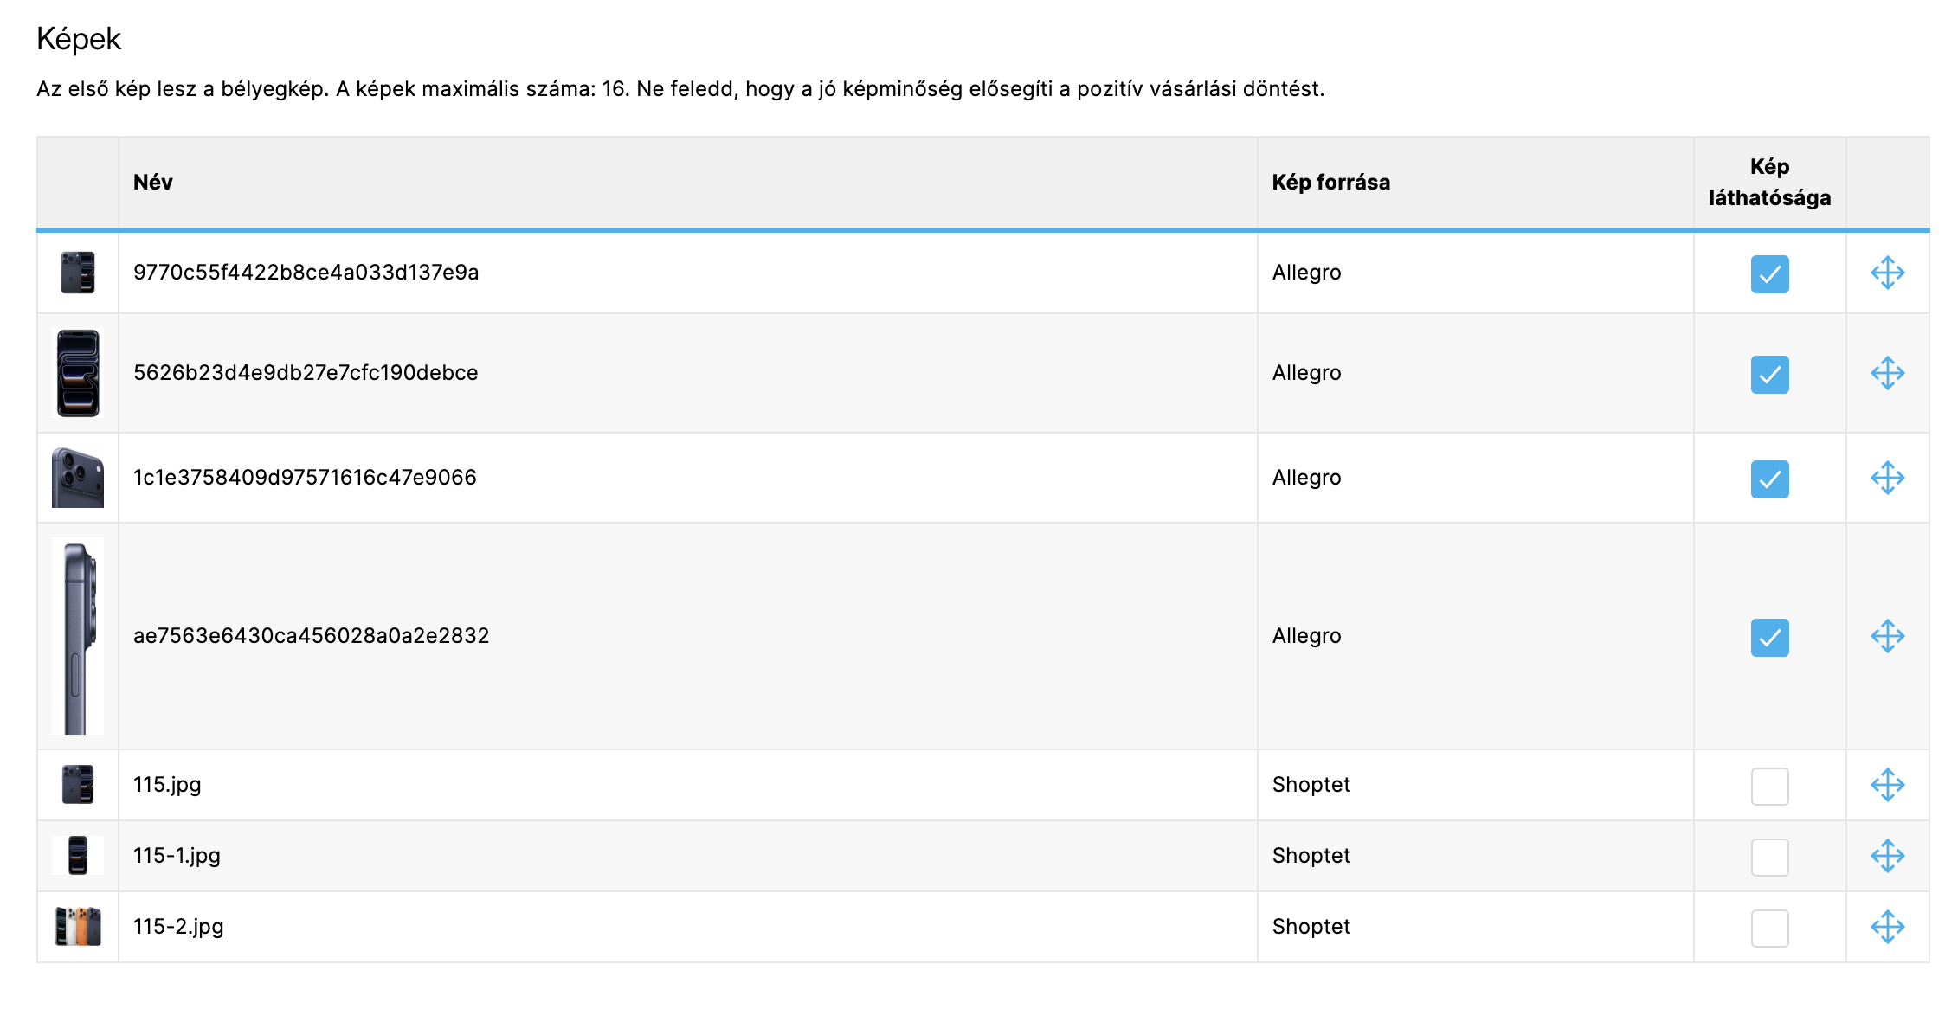
Task: Click move handle for 115.jpg row
Action: [1887, 785]
